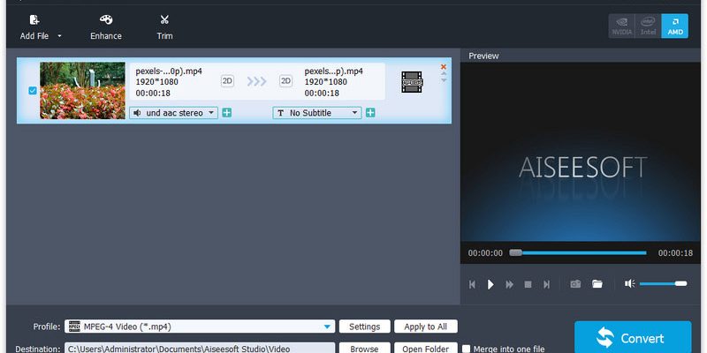The image size is (707, 353).
Task: Toggle the output 2D mode icon
Action: pyautogui.click(x=285, y=81)
